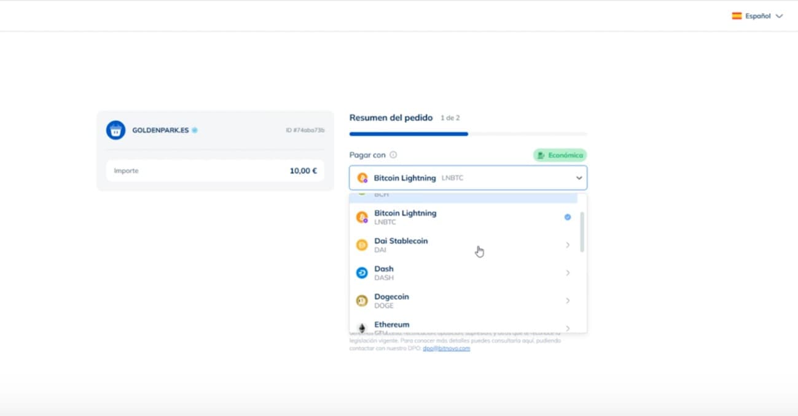The image size is (798, 416).
Task: Click the Dai Stablecoin coin icon
Action: (362, 245)
